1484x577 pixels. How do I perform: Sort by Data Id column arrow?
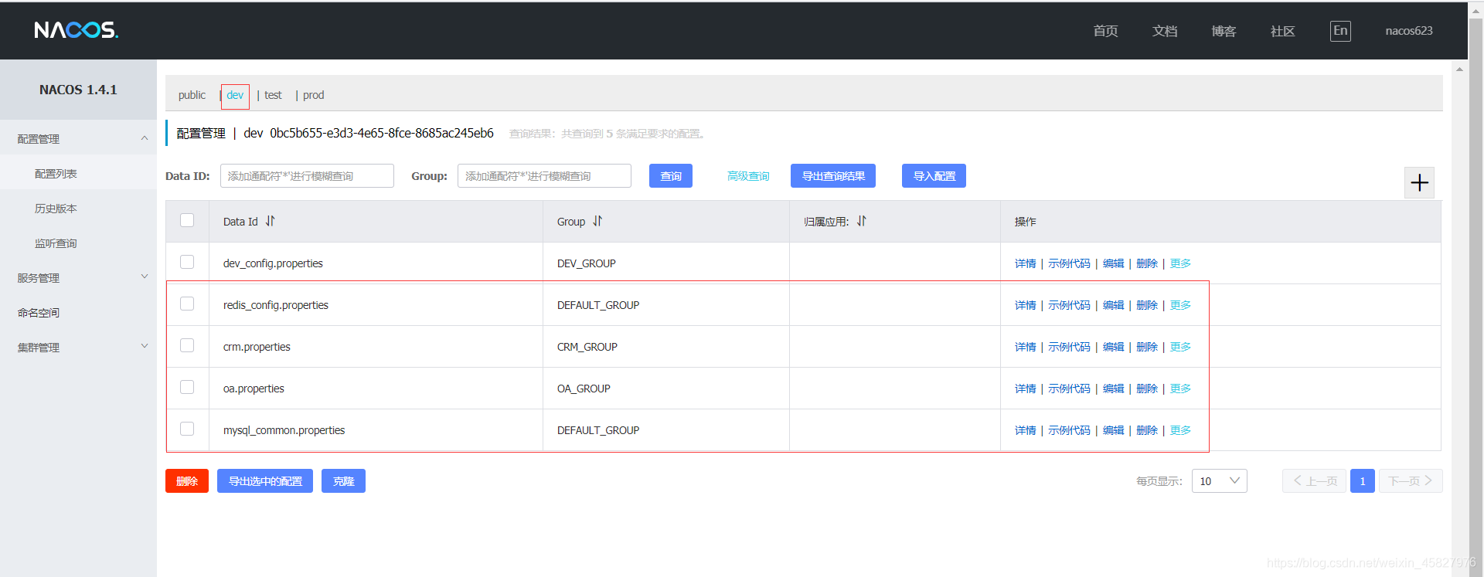coord(271,221)
